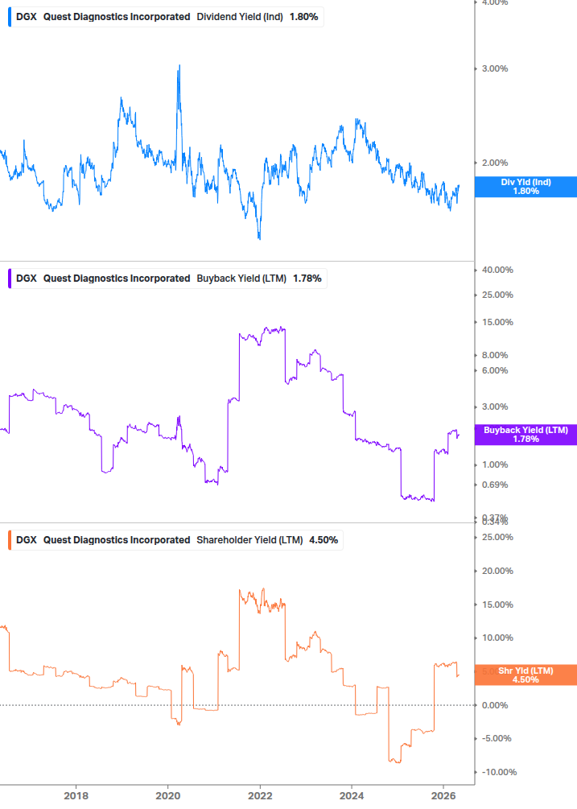Click the -10.00% tick on the shareholder yield axis
Screen dimensions: 577x809
pos(499,772)
